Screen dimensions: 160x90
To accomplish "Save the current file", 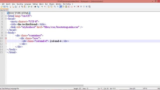I will pyautogui.click(x=4, y=7).
